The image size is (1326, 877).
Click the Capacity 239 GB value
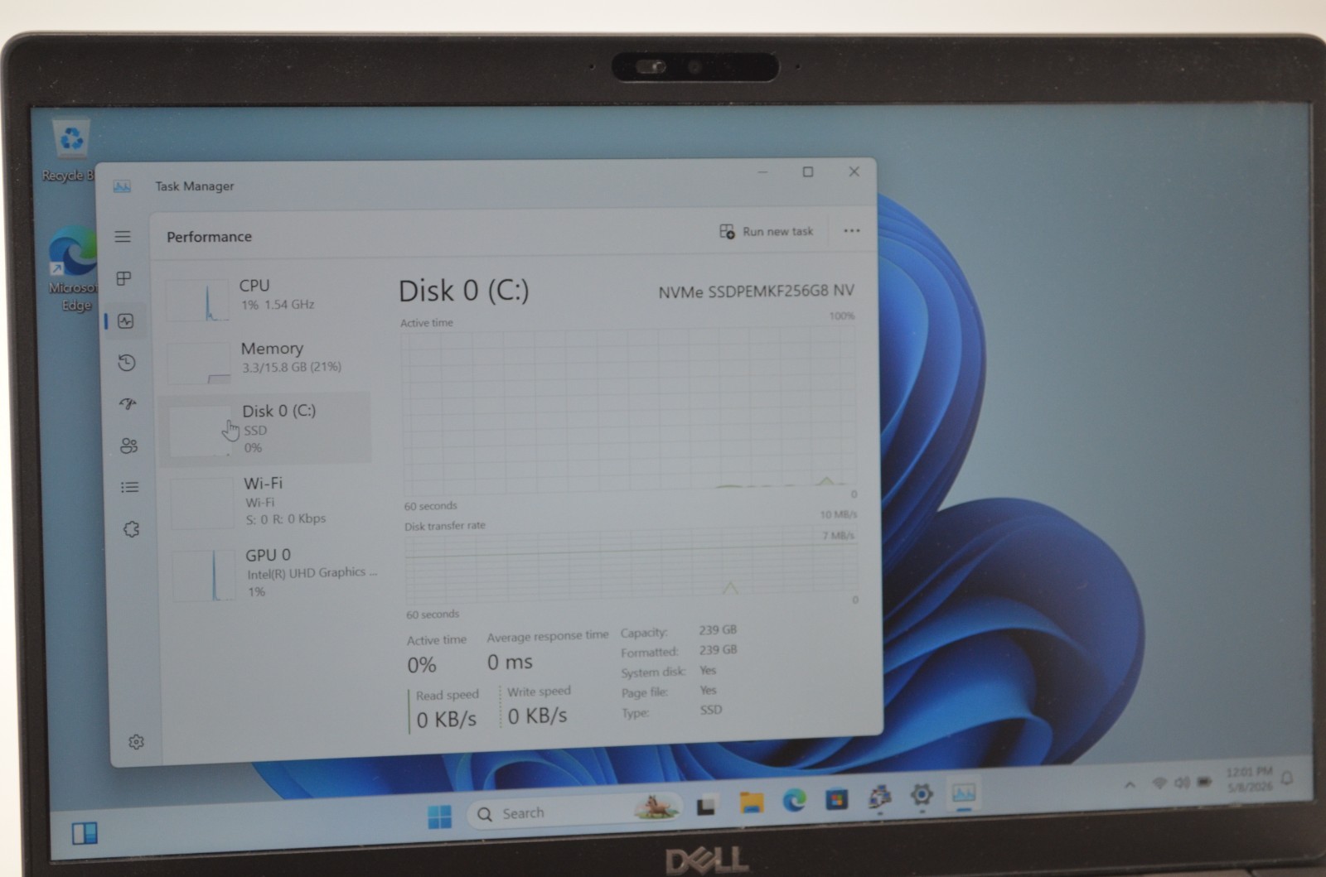point(718,630)
